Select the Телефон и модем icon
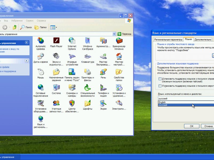 click(x=103, y=90)
